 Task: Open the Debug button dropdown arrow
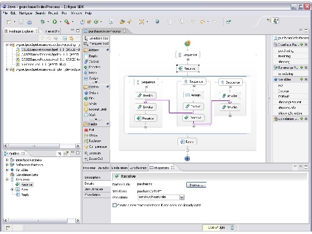coord(48,22)
